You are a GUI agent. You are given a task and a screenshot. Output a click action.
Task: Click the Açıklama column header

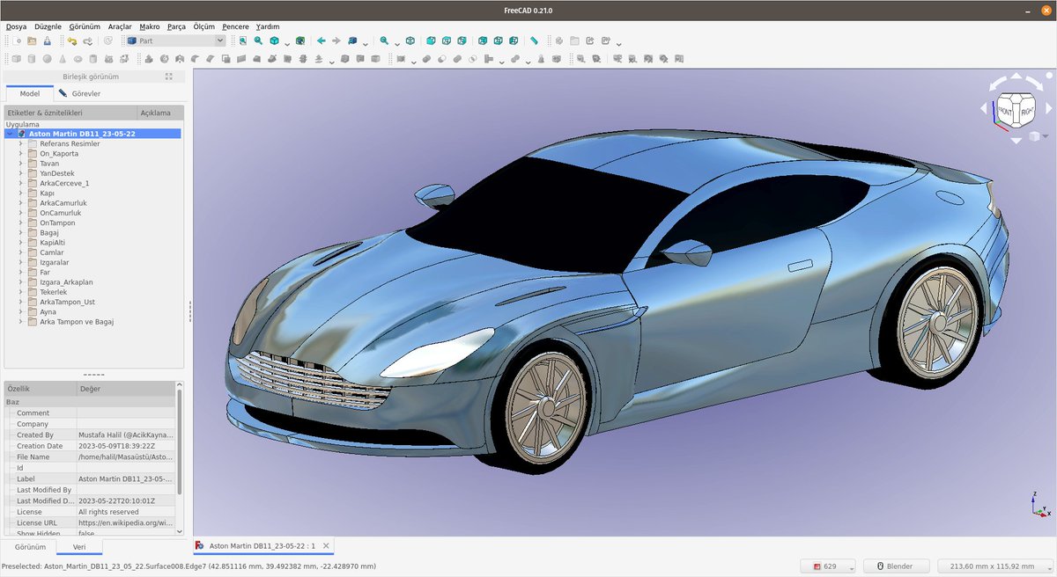[x=160, y=113]
